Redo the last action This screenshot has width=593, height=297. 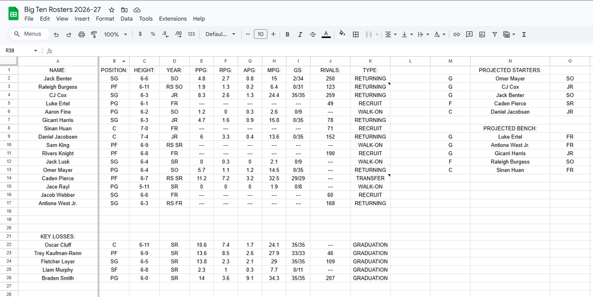(x=69, y=35)
